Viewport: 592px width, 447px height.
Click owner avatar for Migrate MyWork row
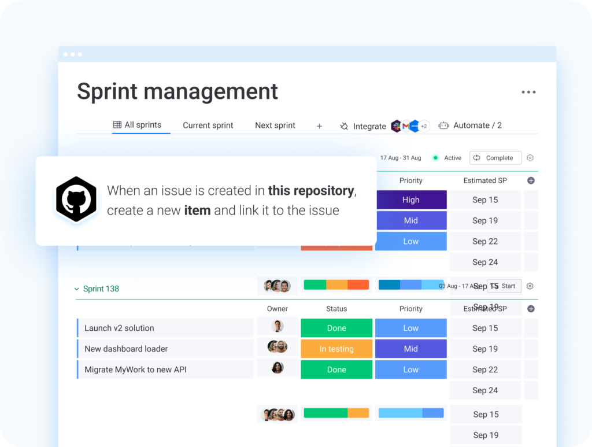[x=277, y=367]
